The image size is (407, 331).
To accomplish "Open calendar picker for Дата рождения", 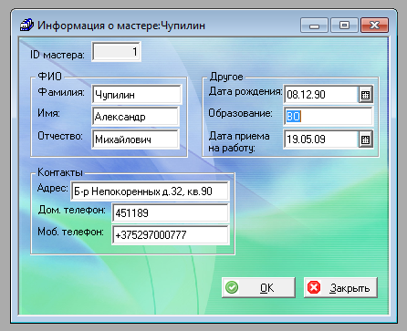I will pyautogui.click(x=366, y=95).
